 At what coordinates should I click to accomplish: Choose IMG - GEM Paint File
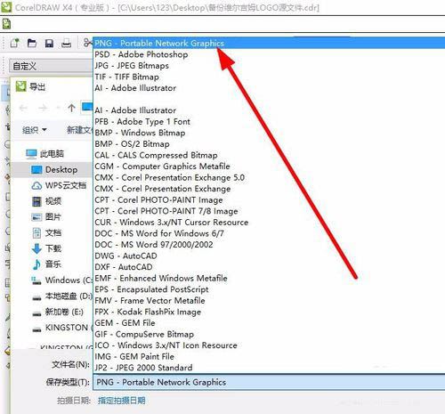(134, 356)
